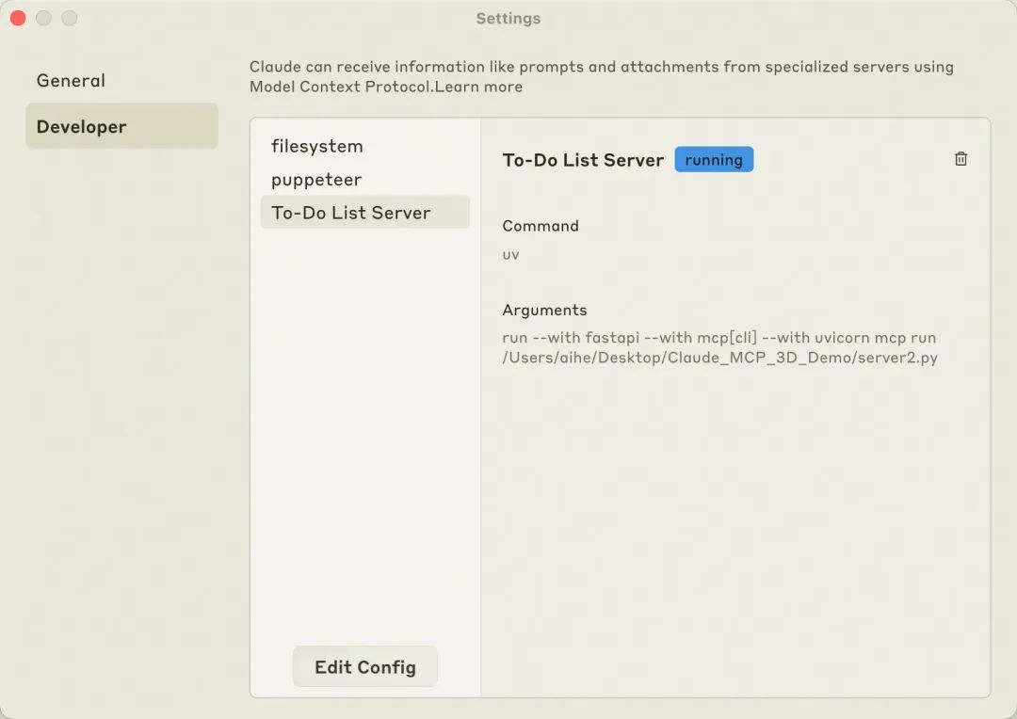Close the Settings window with the red button
Screen dimensions: 1017x719
18,18
